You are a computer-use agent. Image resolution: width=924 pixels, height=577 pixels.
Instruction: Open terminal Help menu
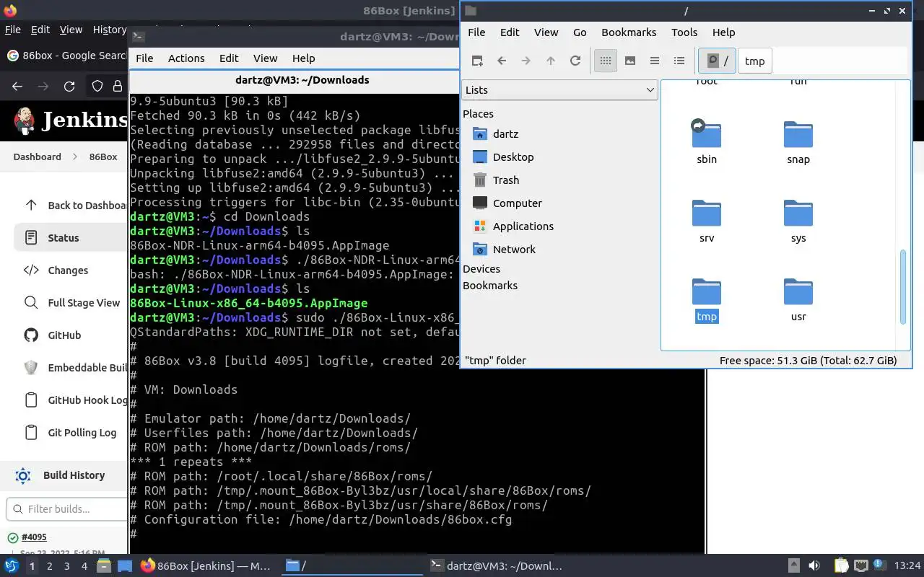pyautogui.click(x=303, y=58)
